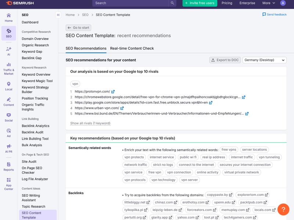Open external link icon for protonvpn.com

113,92
